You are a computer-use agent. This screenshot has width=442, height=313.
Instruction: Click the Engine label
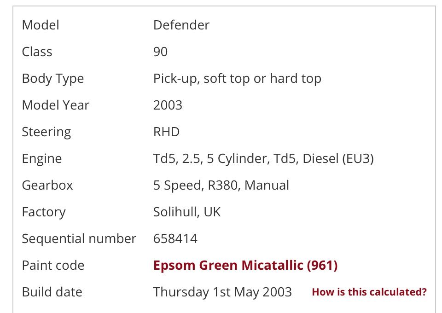point(42,159)
